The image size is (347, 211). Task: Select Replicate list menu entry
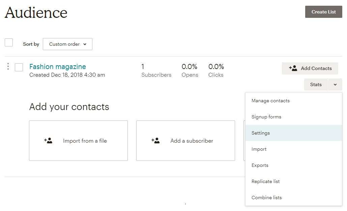[294, 181]
